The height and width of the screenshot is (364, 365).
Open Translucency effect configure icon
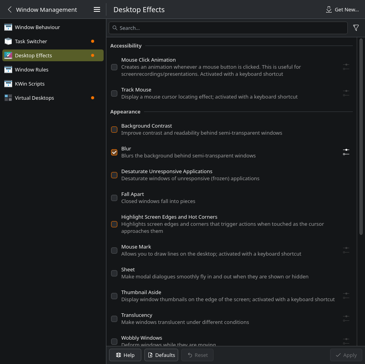pyautogui.click(x=346, y=318)
